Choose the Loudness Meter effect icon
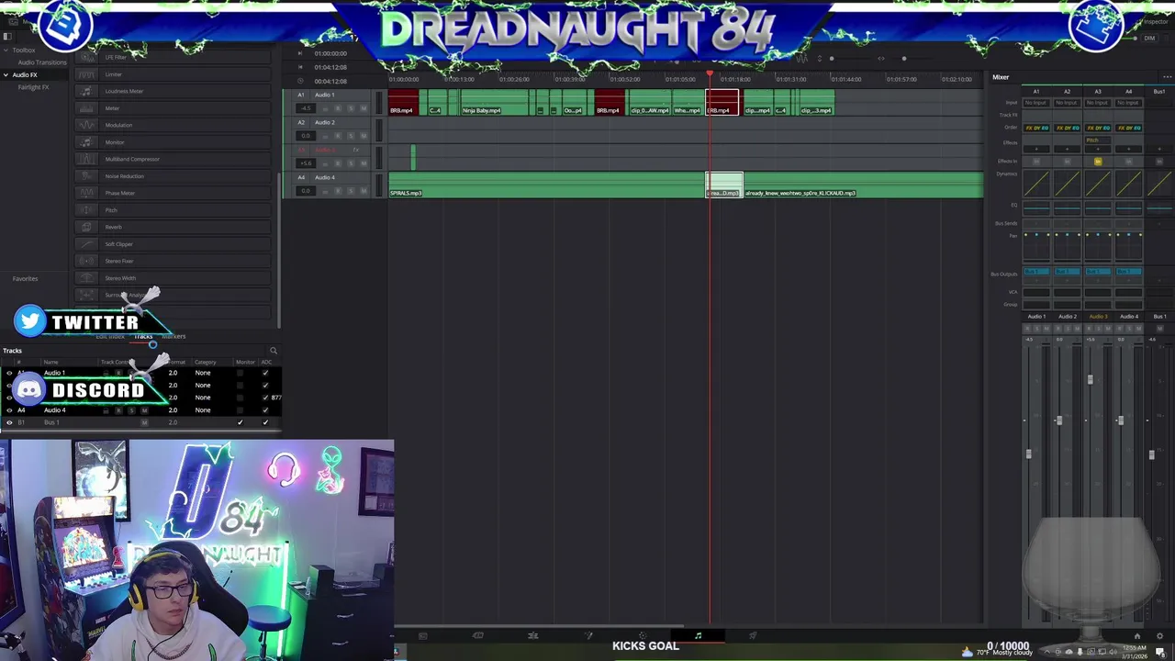This screenshot has height=661, width=1175. pos(86,91)
